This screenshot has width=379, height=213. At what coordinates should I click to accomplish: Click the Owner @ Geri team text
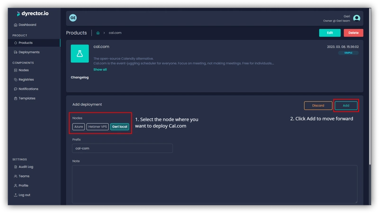(336, 21)
